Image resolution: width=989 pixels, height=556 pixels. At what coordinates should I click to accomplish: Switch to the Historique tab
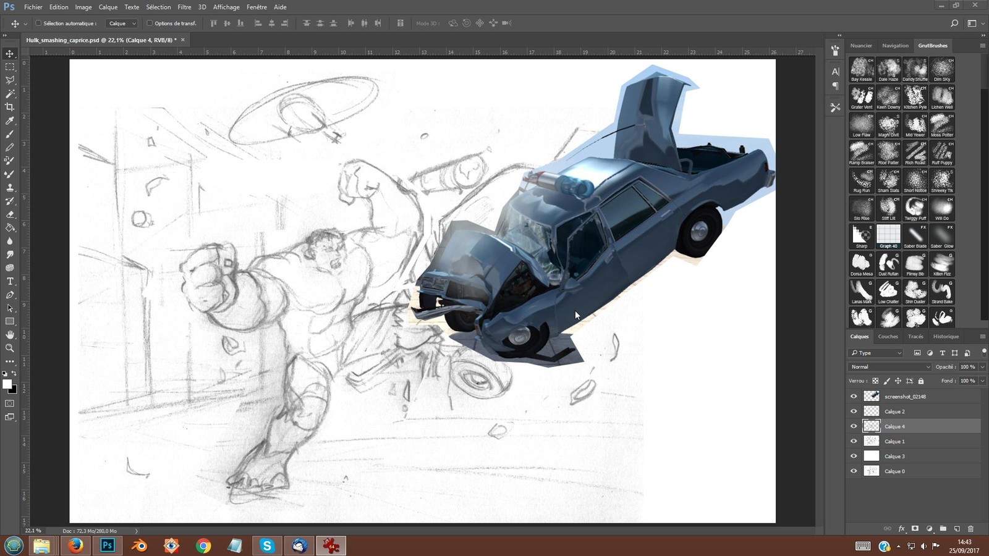946,337
